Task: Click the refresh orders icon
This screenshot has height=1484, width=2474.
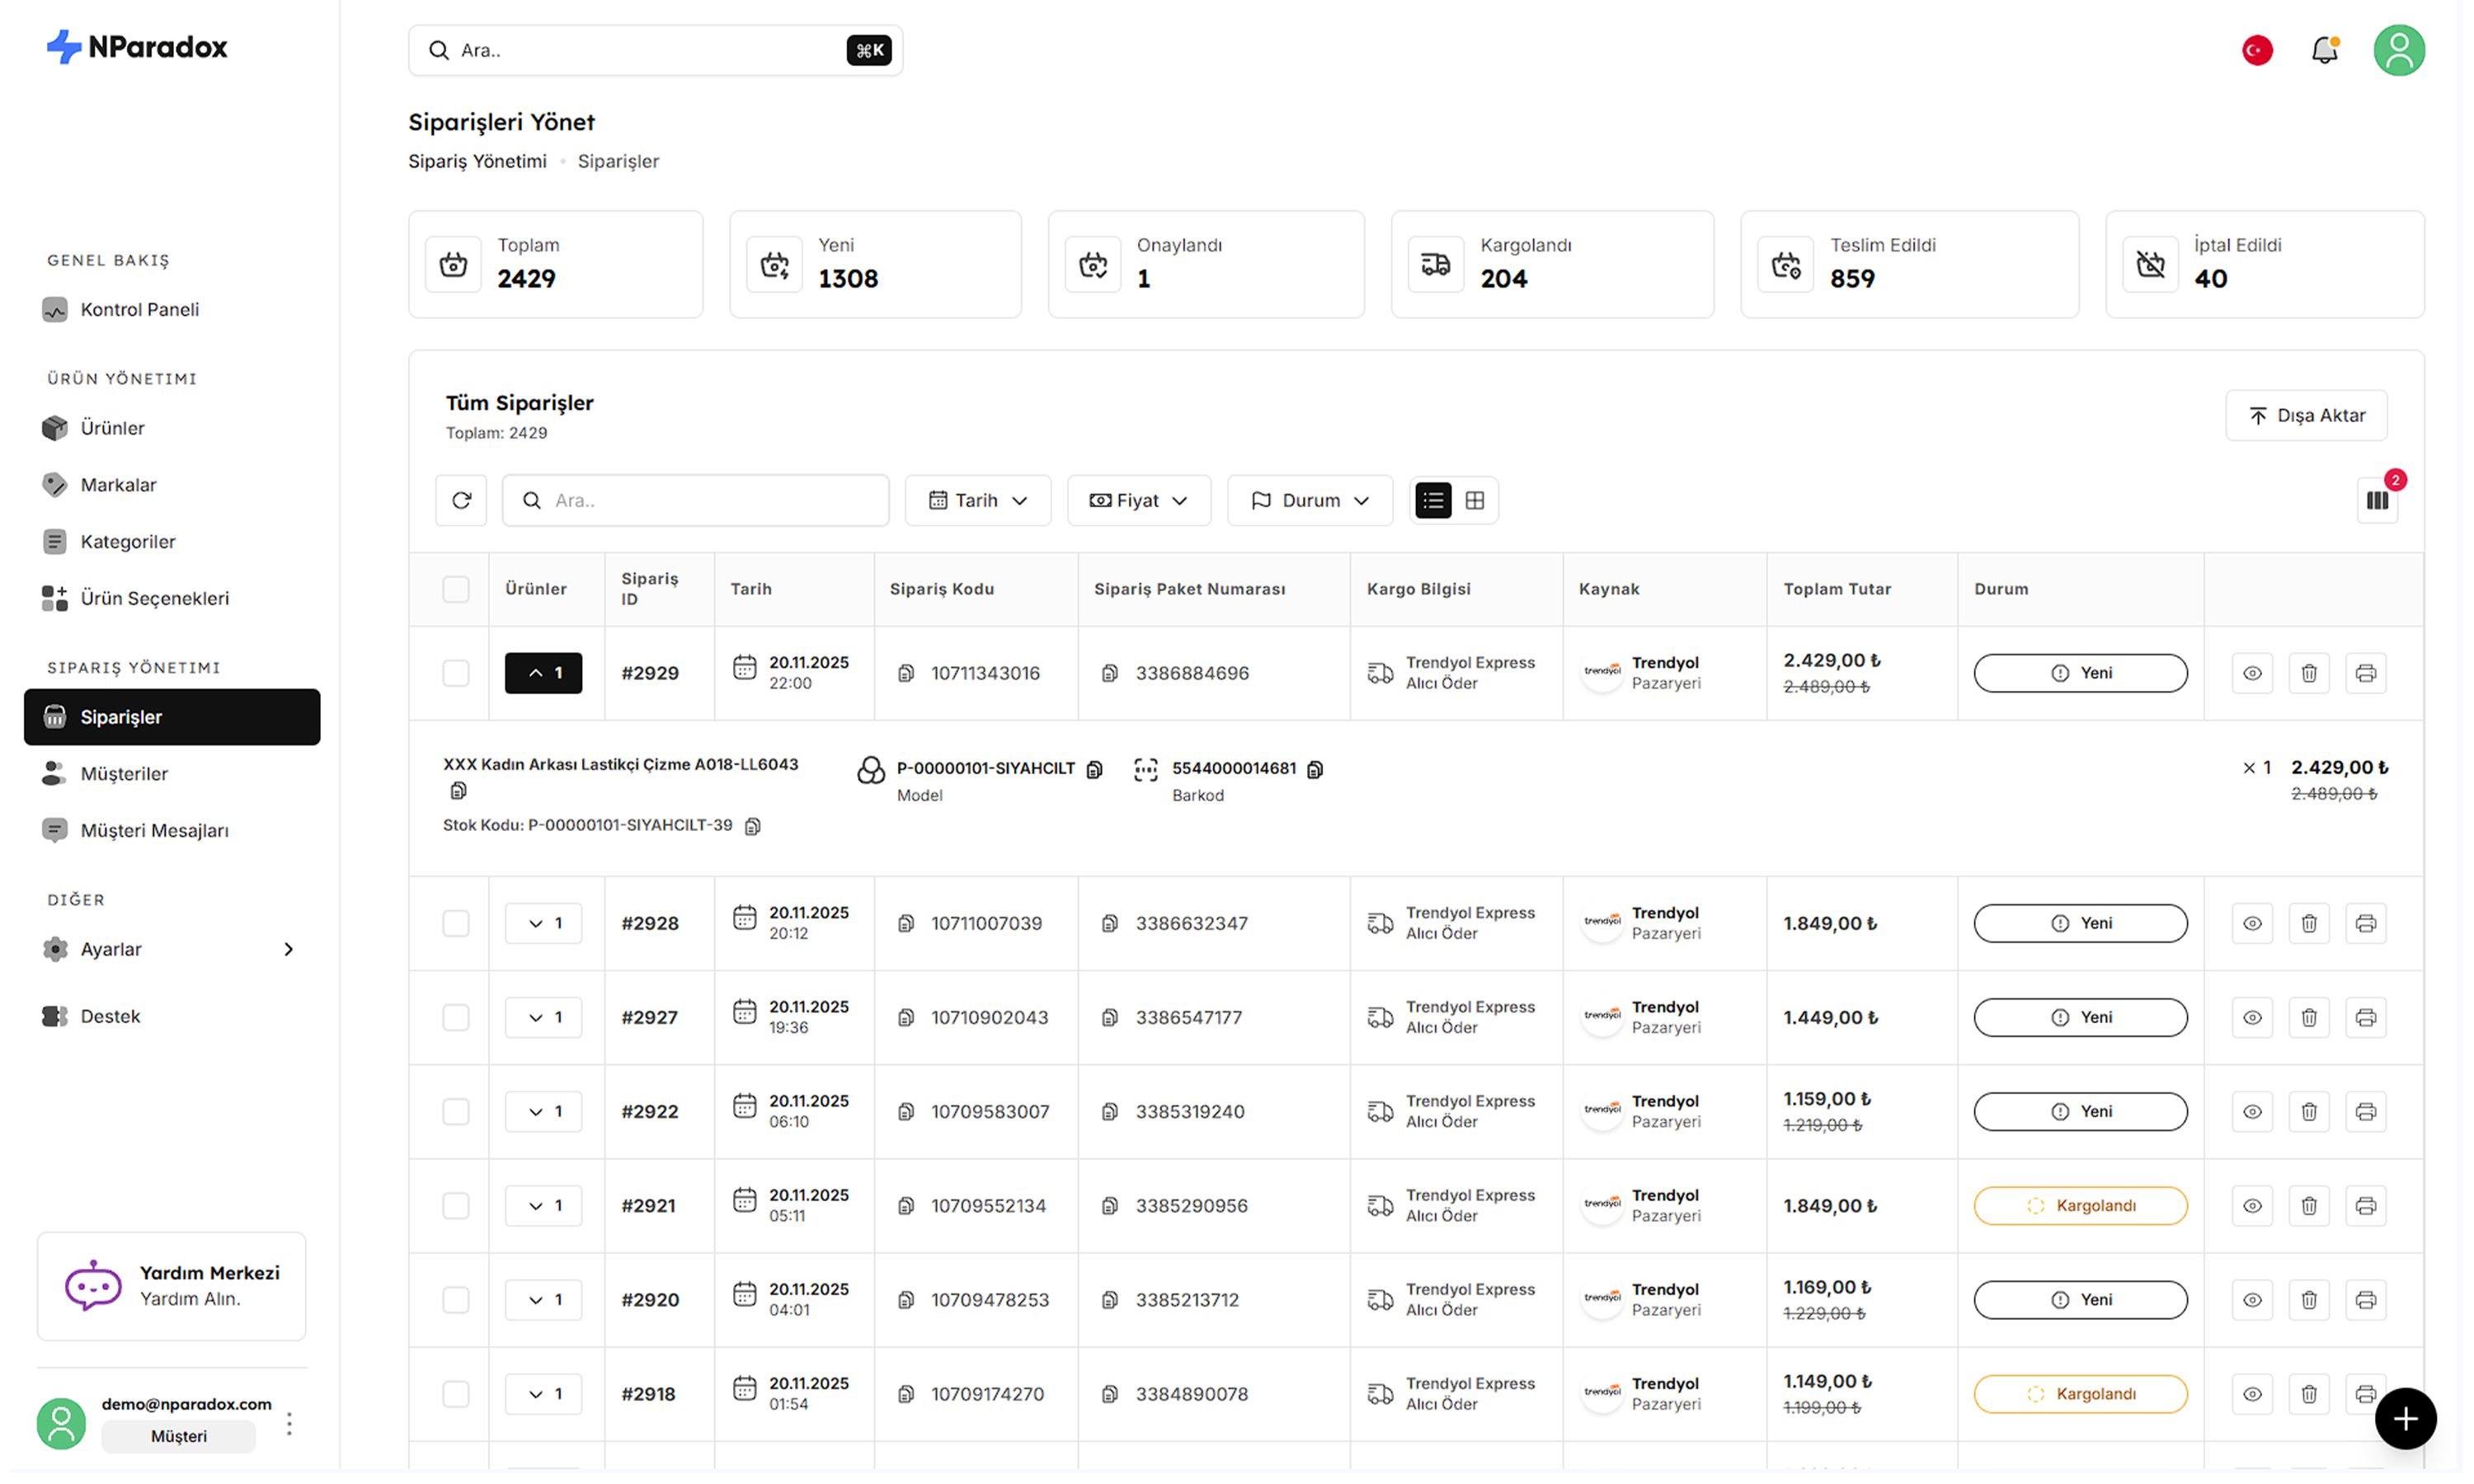Action: point(461,500)
